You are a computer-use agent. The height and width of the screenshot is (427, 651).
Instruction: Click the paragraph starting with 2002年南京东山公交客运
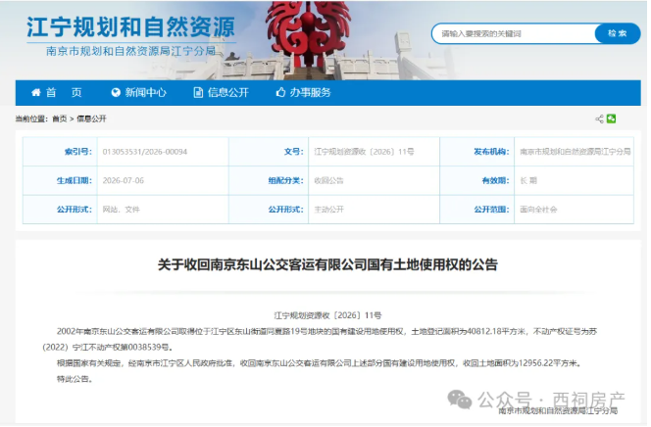point(320,339)
